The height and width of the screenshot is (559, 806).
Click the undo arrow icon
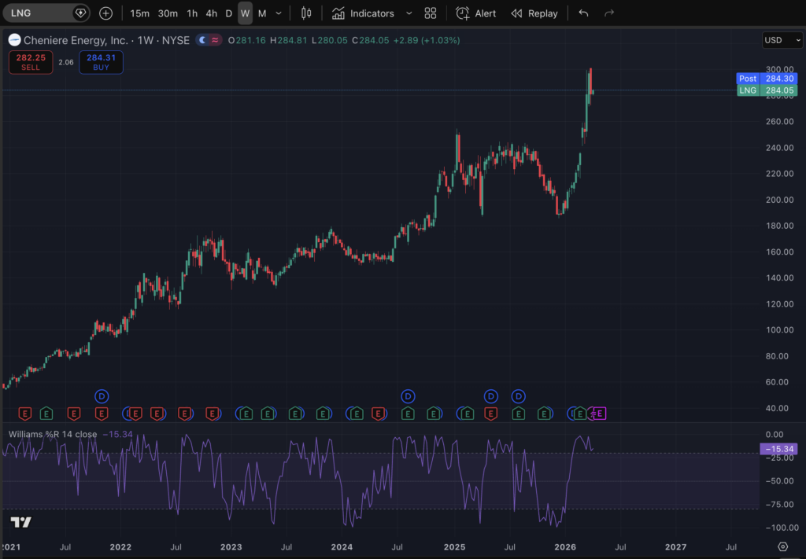(x=582, y=13)
